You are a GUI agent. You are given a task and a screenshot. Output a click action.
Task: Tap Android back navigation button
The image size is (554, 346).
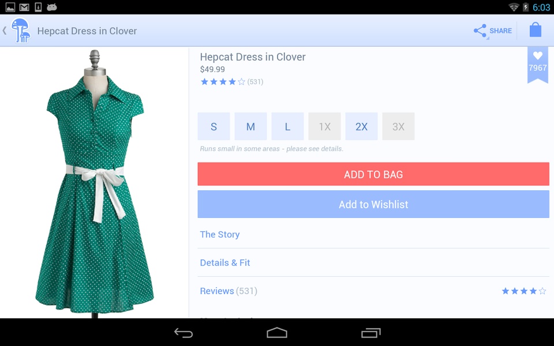coord(184,333)
